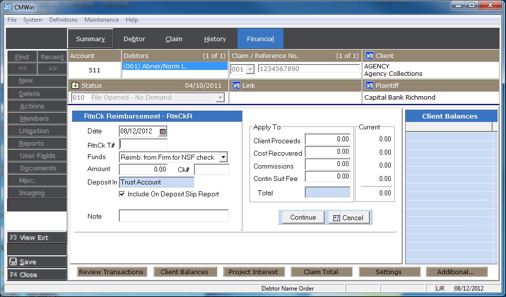The height and width of the screenshot is (297, 506).
Task: Go to next record with >> button
Action: point(52,68)
